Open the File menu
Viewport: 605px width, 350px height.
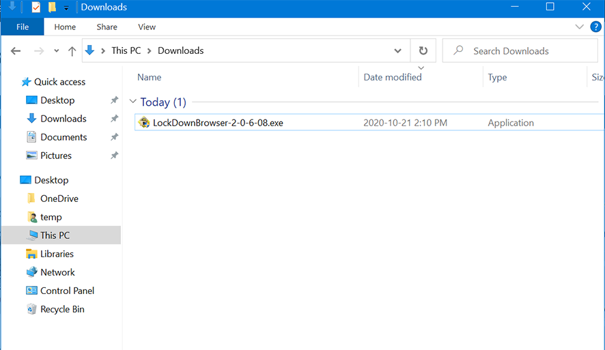pyautogui.click(x=23, y=27)
